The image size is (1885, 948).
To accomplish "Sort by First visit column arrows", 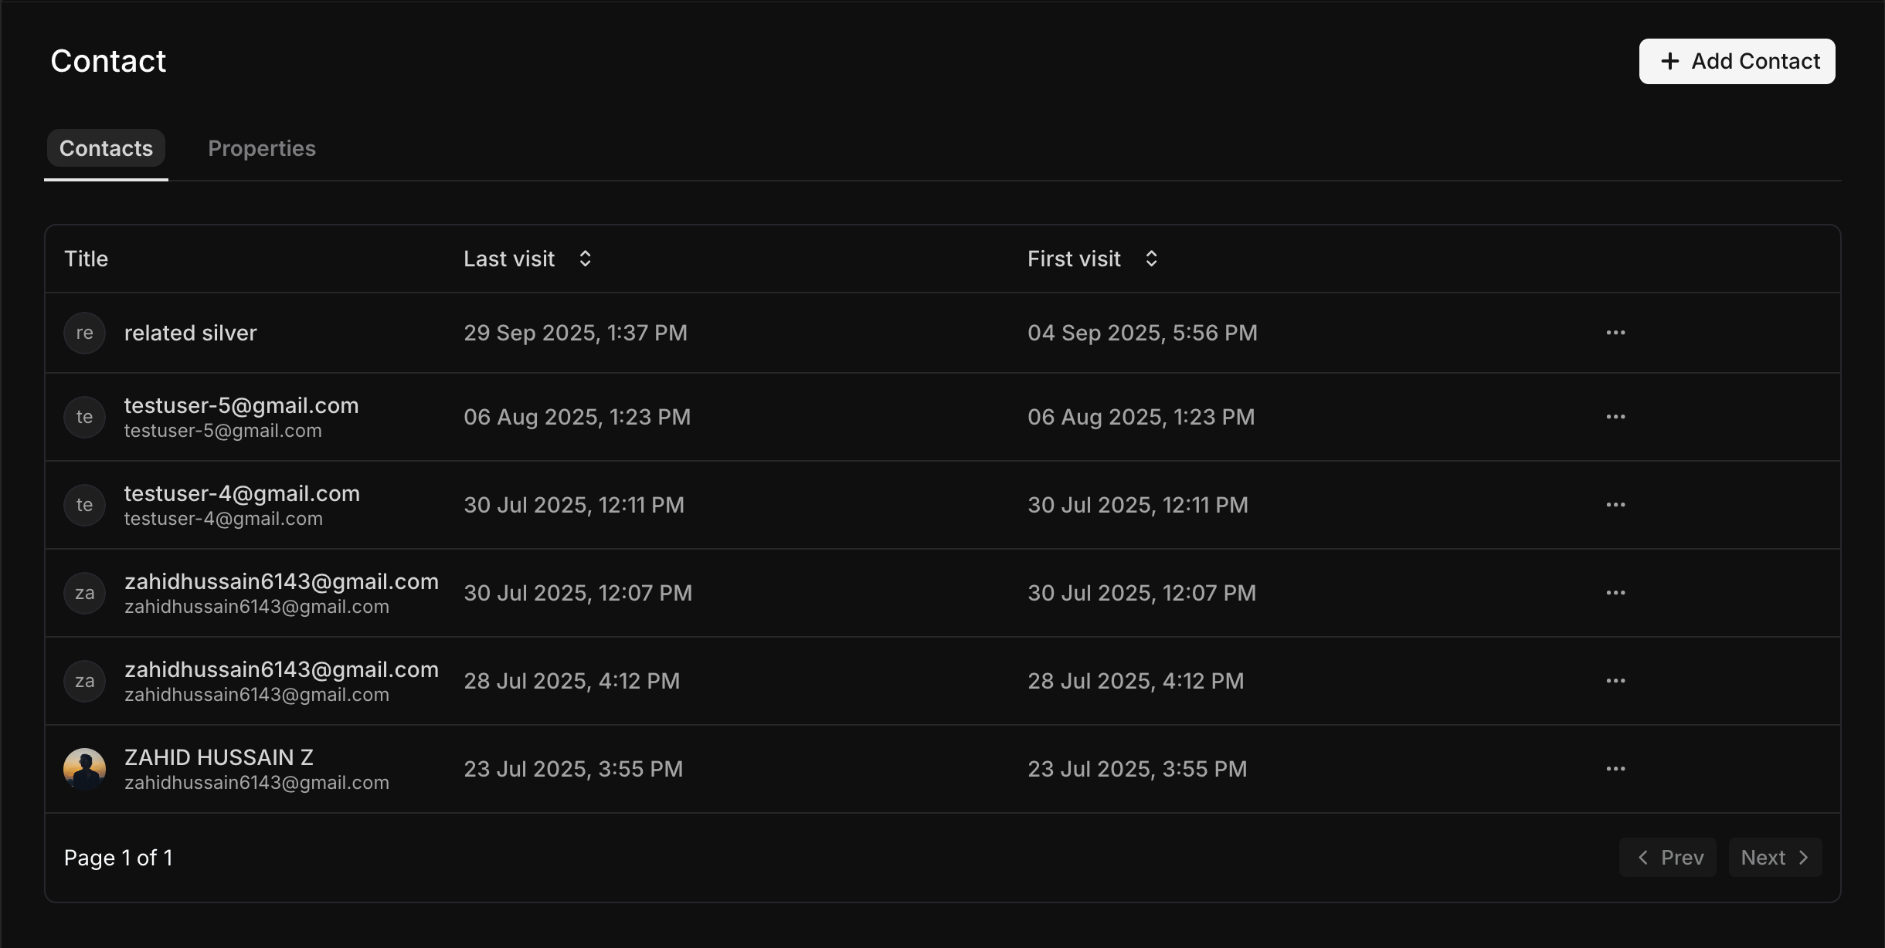I will click(1151, 259).
